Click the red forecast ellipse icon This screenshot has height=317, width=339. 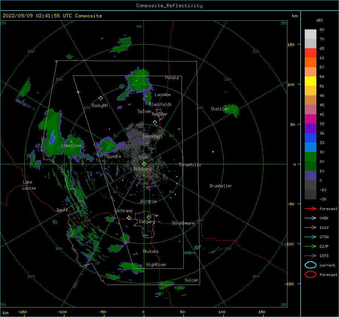click(310, 274)
